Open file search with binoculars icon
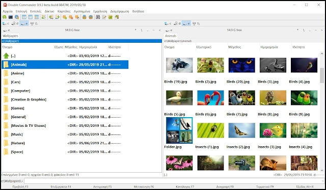The width and height of the screenshot is (326, 190). (x=98, y=17)
